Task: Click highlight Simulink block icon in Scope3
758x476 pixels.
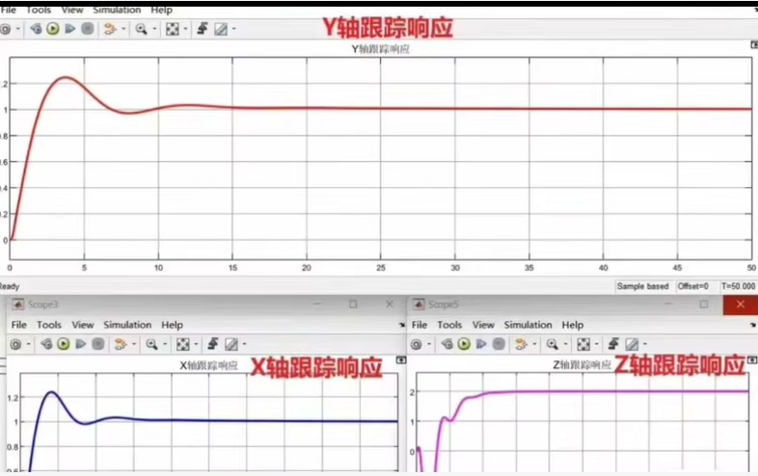Action: click(121, 344)
